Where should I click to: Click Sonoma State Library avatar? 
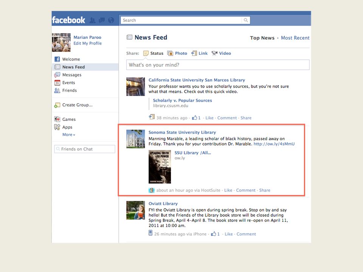click(136, 139)
